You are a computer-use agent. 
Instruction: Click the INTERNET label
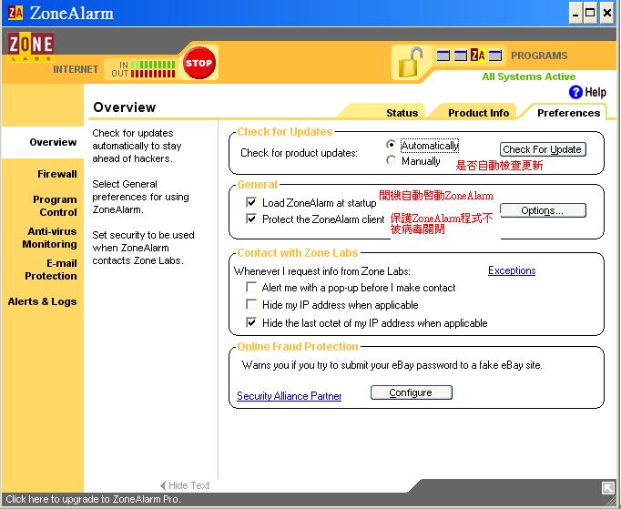76,69
